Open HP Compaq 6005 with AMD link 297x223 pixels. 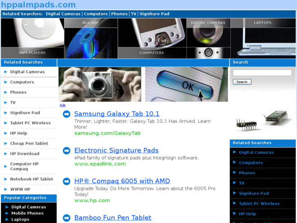coord(122,181)
